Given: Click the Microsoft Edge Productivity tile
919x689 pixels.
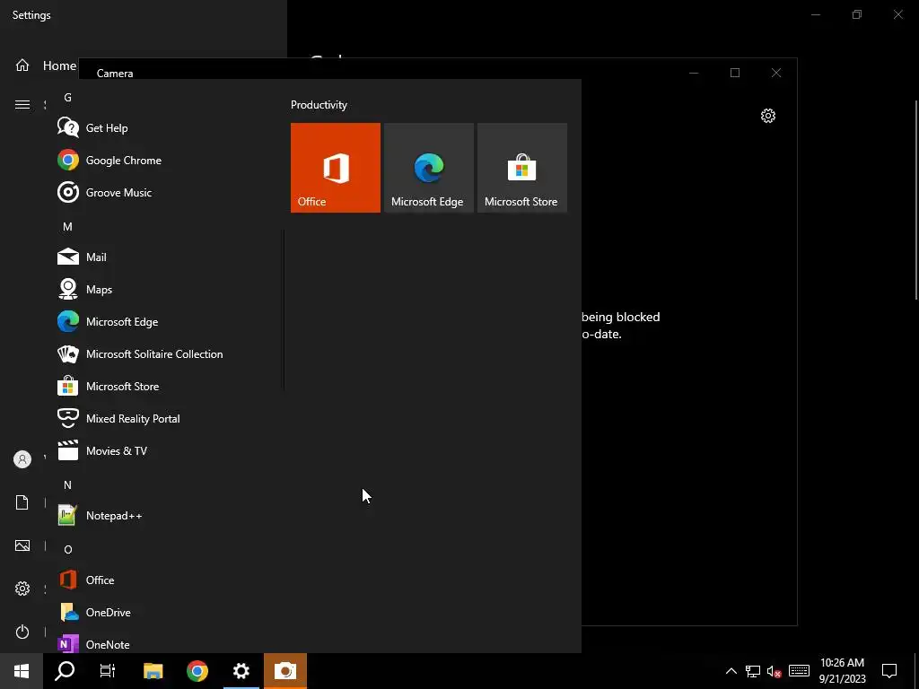Looking at the screenshot, I should pos(428,168).
